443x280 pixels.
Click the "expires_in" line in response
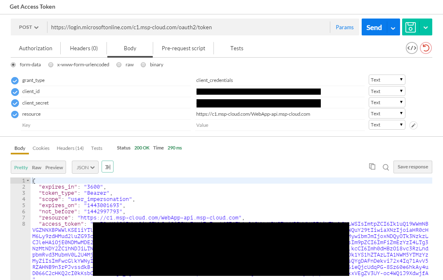pyautogui.click(x=72, y=187)
